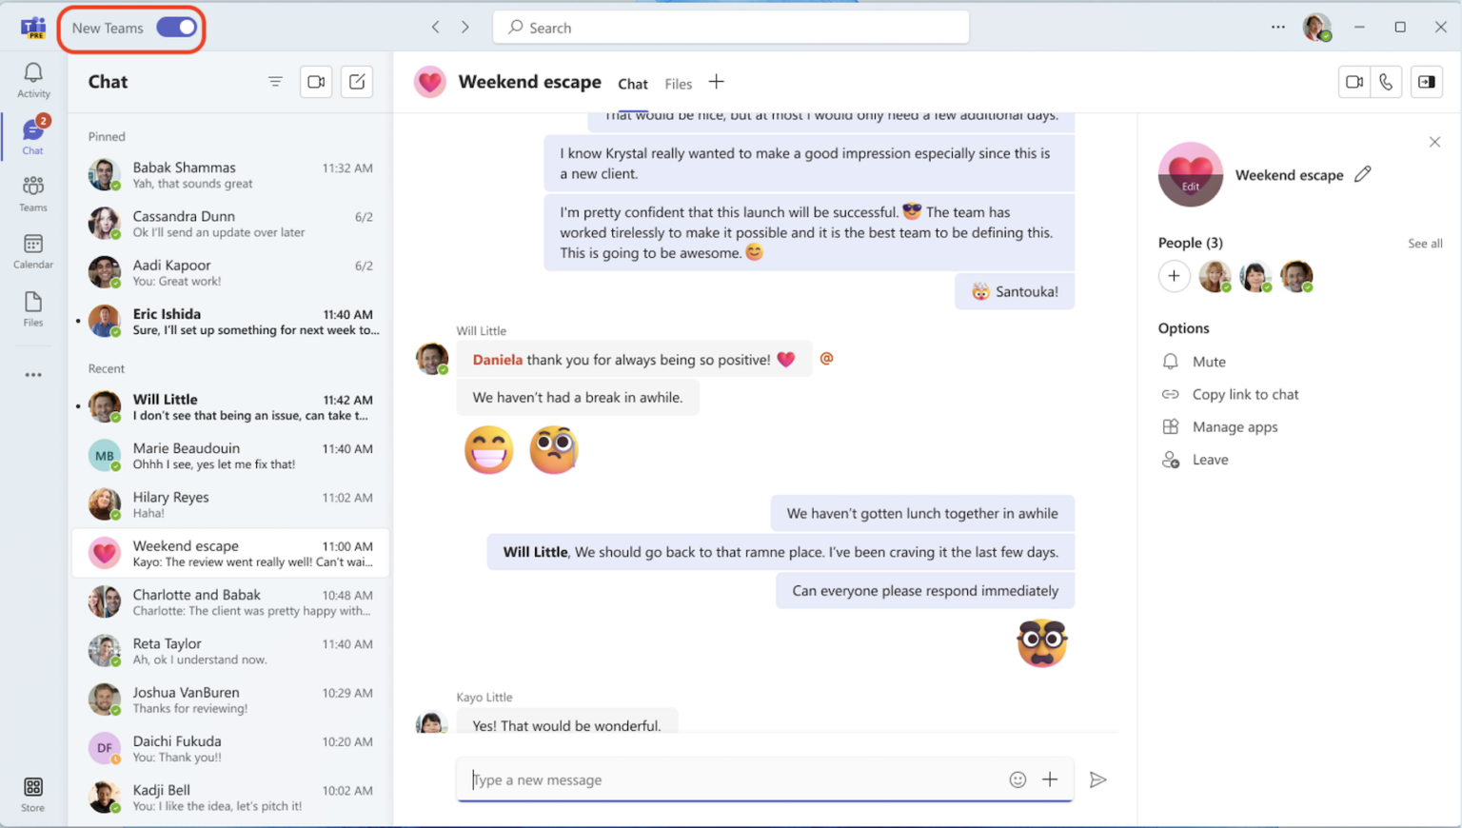Open the Calendar from the sidebar

[32, 250]
